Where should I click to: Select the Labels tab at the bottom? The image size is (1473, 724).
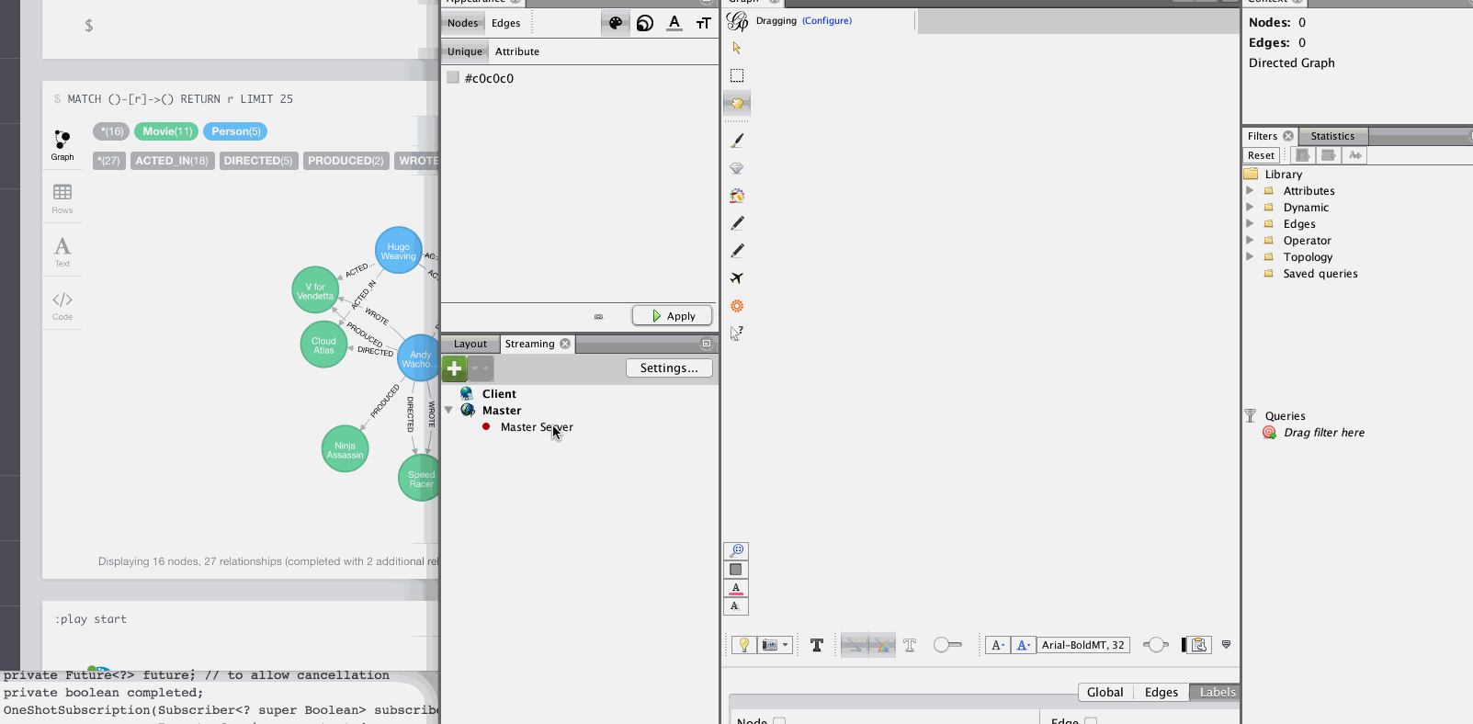click(1217, 693)
